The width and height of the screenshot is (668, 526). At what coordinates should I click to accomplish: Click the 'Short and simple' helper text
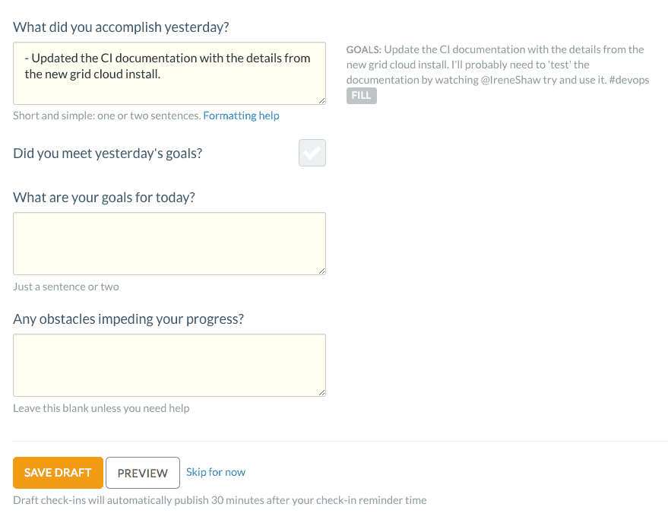coord(105,116)
